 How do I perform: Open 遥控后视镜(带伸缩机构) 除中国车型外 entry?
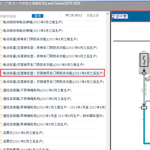coord(53,116)
